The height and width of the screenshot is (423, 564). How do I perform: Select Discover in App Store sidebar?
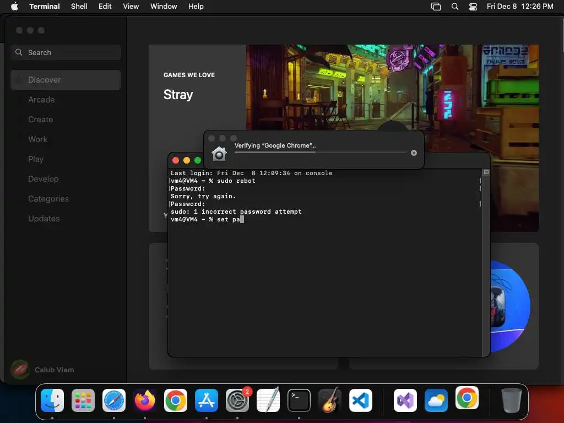66,80
